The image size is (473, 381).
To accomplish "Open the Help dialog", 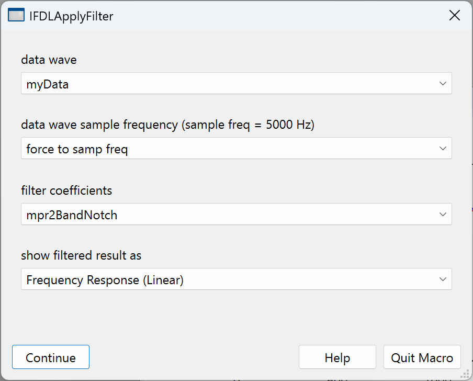I will [x=337, y=357].
